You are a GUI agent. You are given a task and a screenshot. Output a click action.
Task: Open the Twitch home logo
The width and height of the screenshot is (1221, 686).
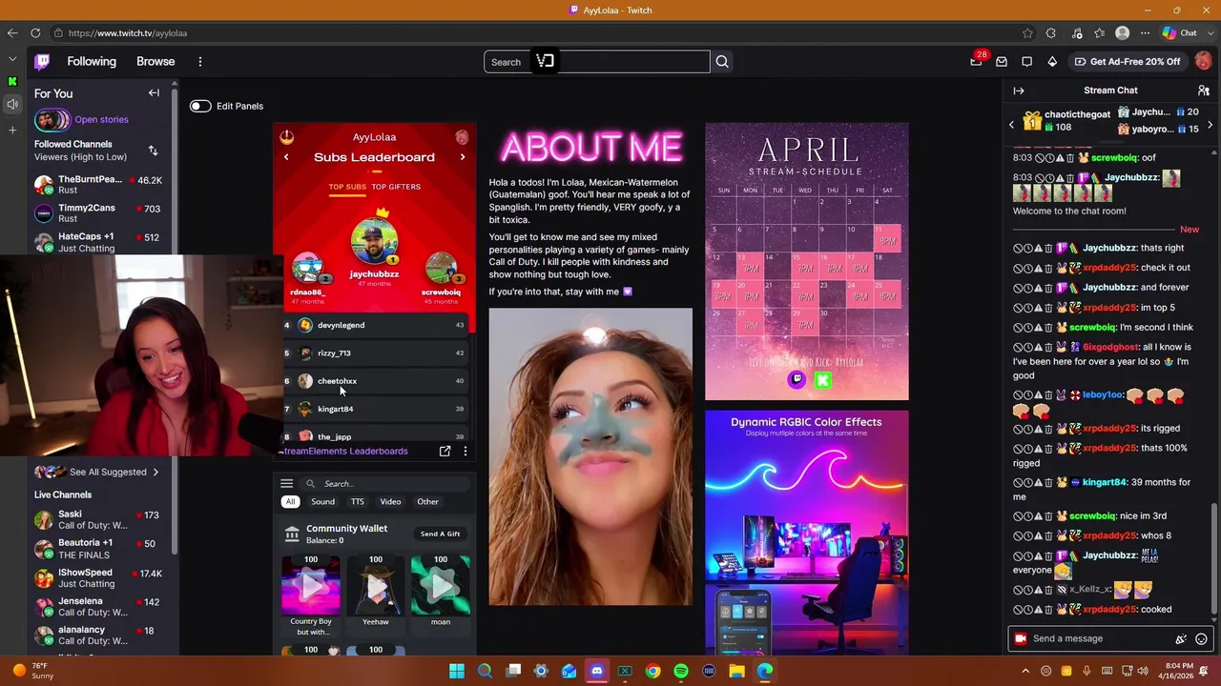[42, 62]
